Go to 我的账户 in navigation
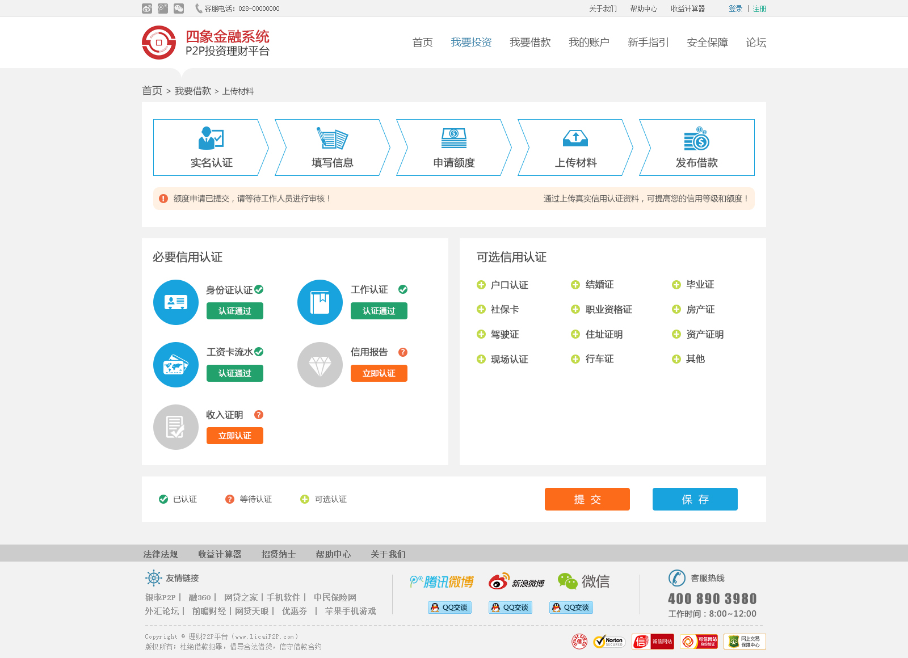Viewport: 908px width, 658px height. pos(589,43)
